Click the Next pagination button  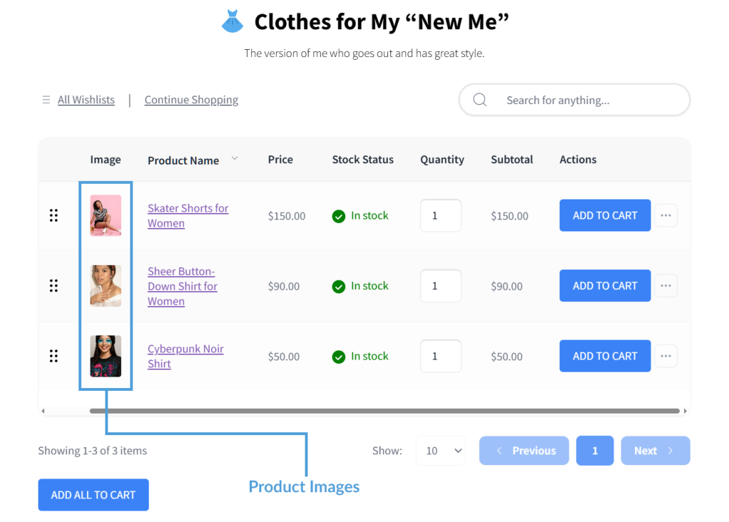[655, 450]
